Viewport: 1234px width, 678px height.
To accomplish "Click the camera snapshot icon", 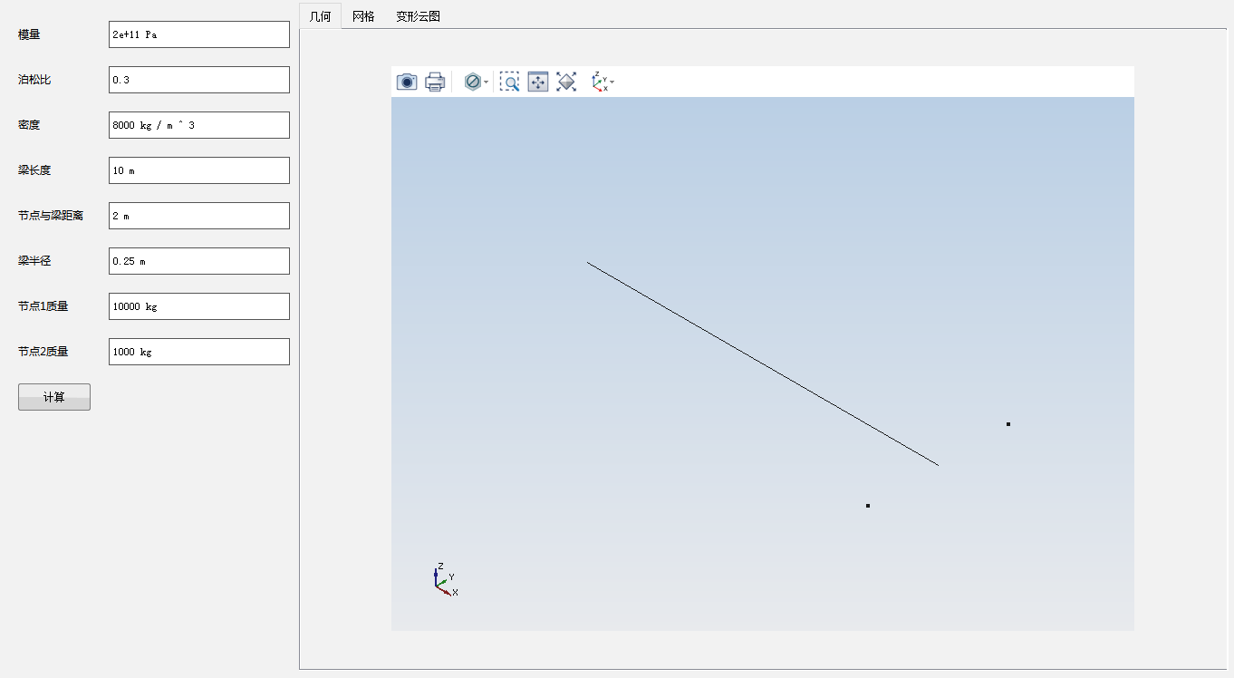I will click(407, 82).
